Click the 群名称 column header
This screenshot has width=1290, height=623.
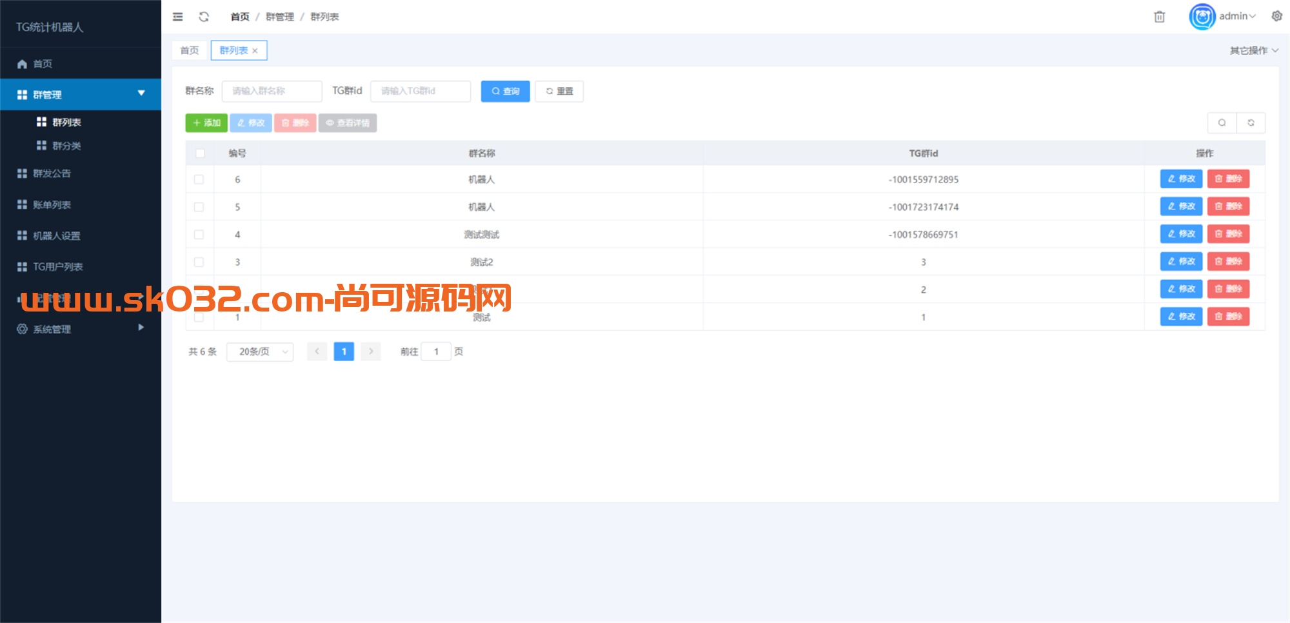[482, 153]
